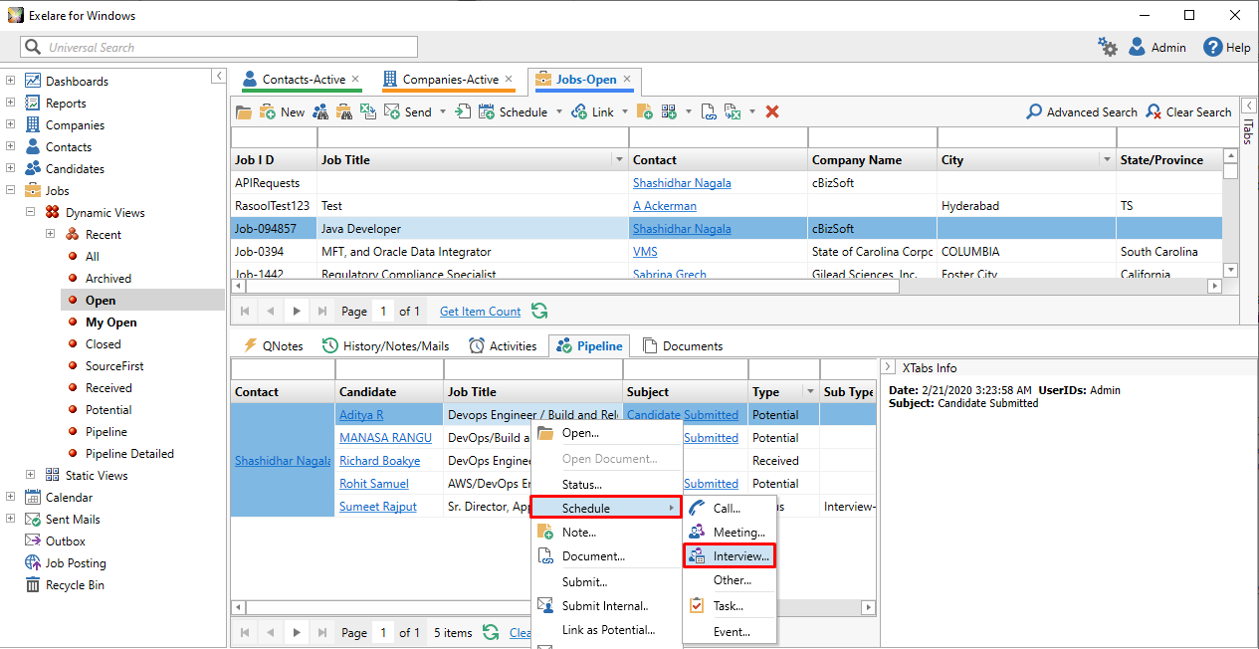
Task: Click the Clear Search button
Action: click(x=1188, y=112)
